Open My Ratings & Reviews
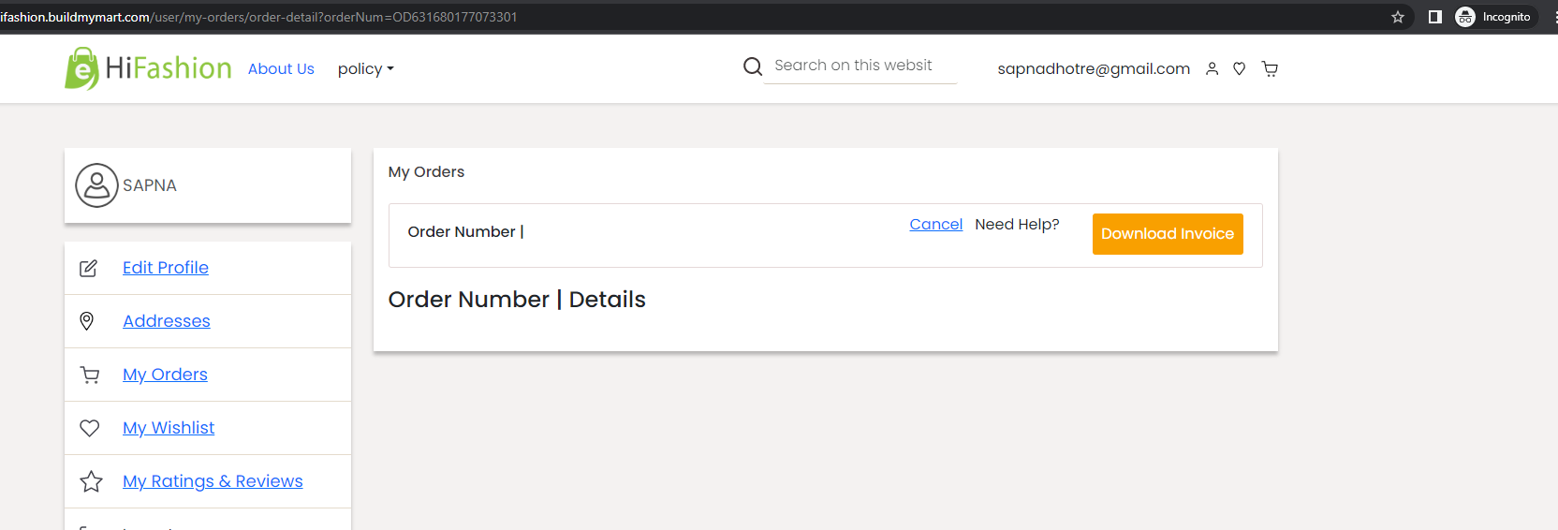The width and height of the screenshot is (1558, 530). click(213, 481)
